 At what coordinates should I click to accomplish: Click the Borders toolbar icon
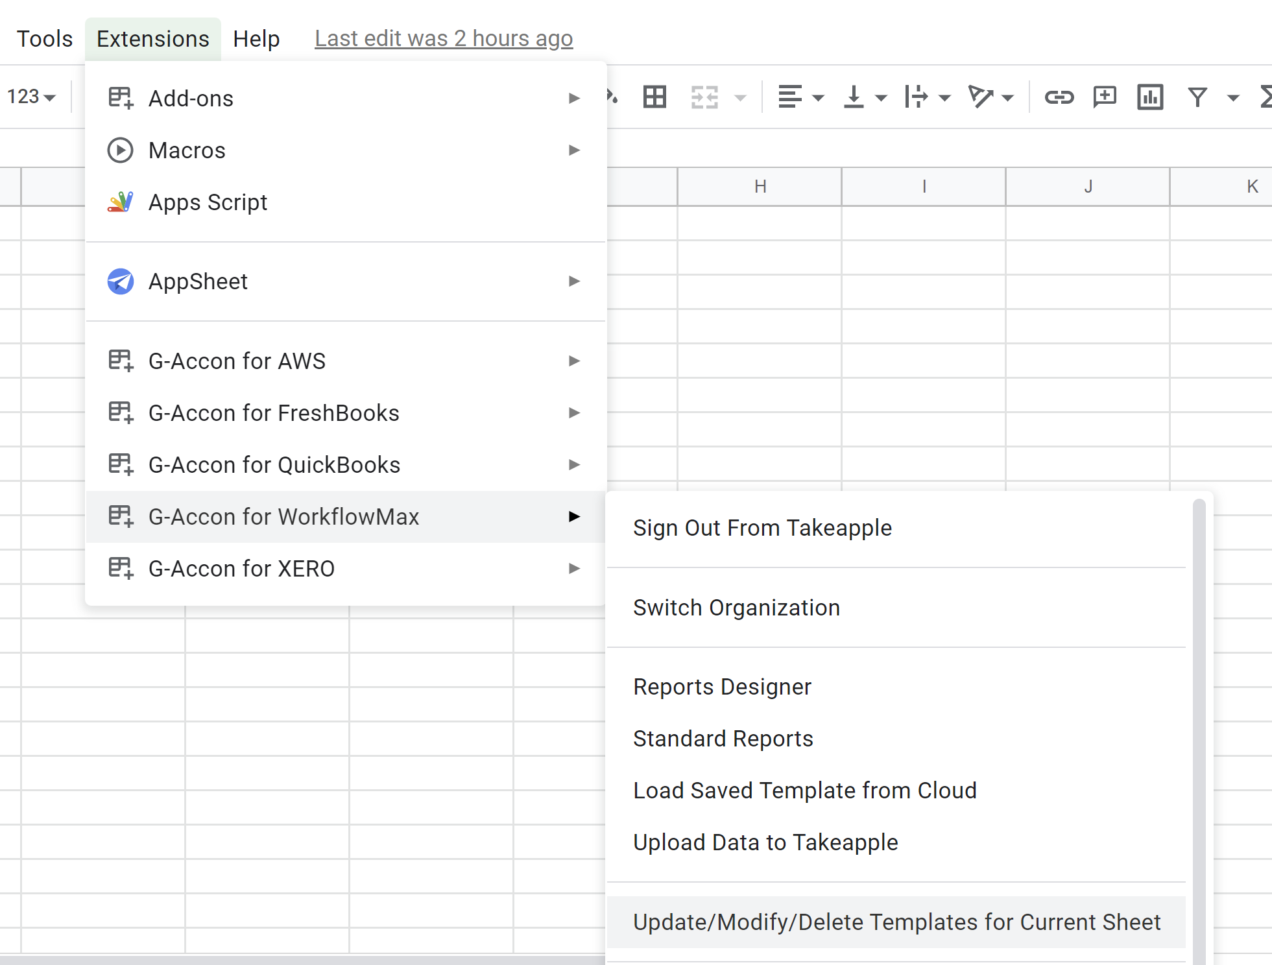click(654, 97)
